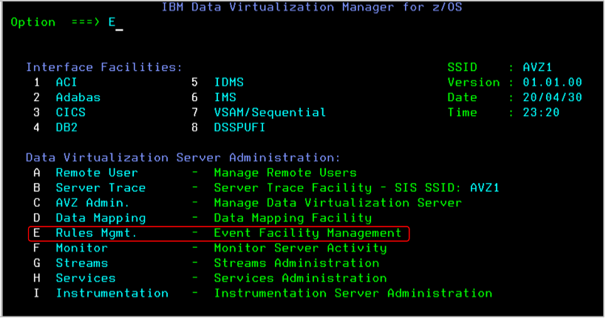Select the ACI interface facility

coord(66,82)
